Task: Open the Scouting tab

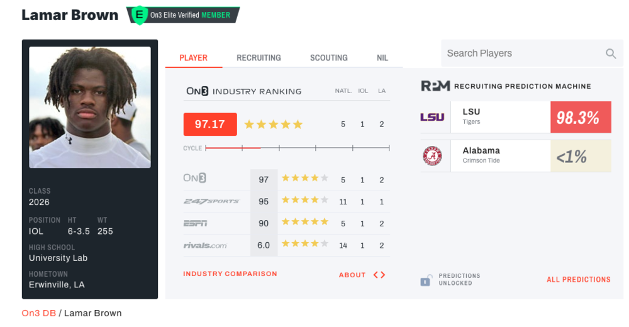Action: pyautogui.click(x=328, y=58)
